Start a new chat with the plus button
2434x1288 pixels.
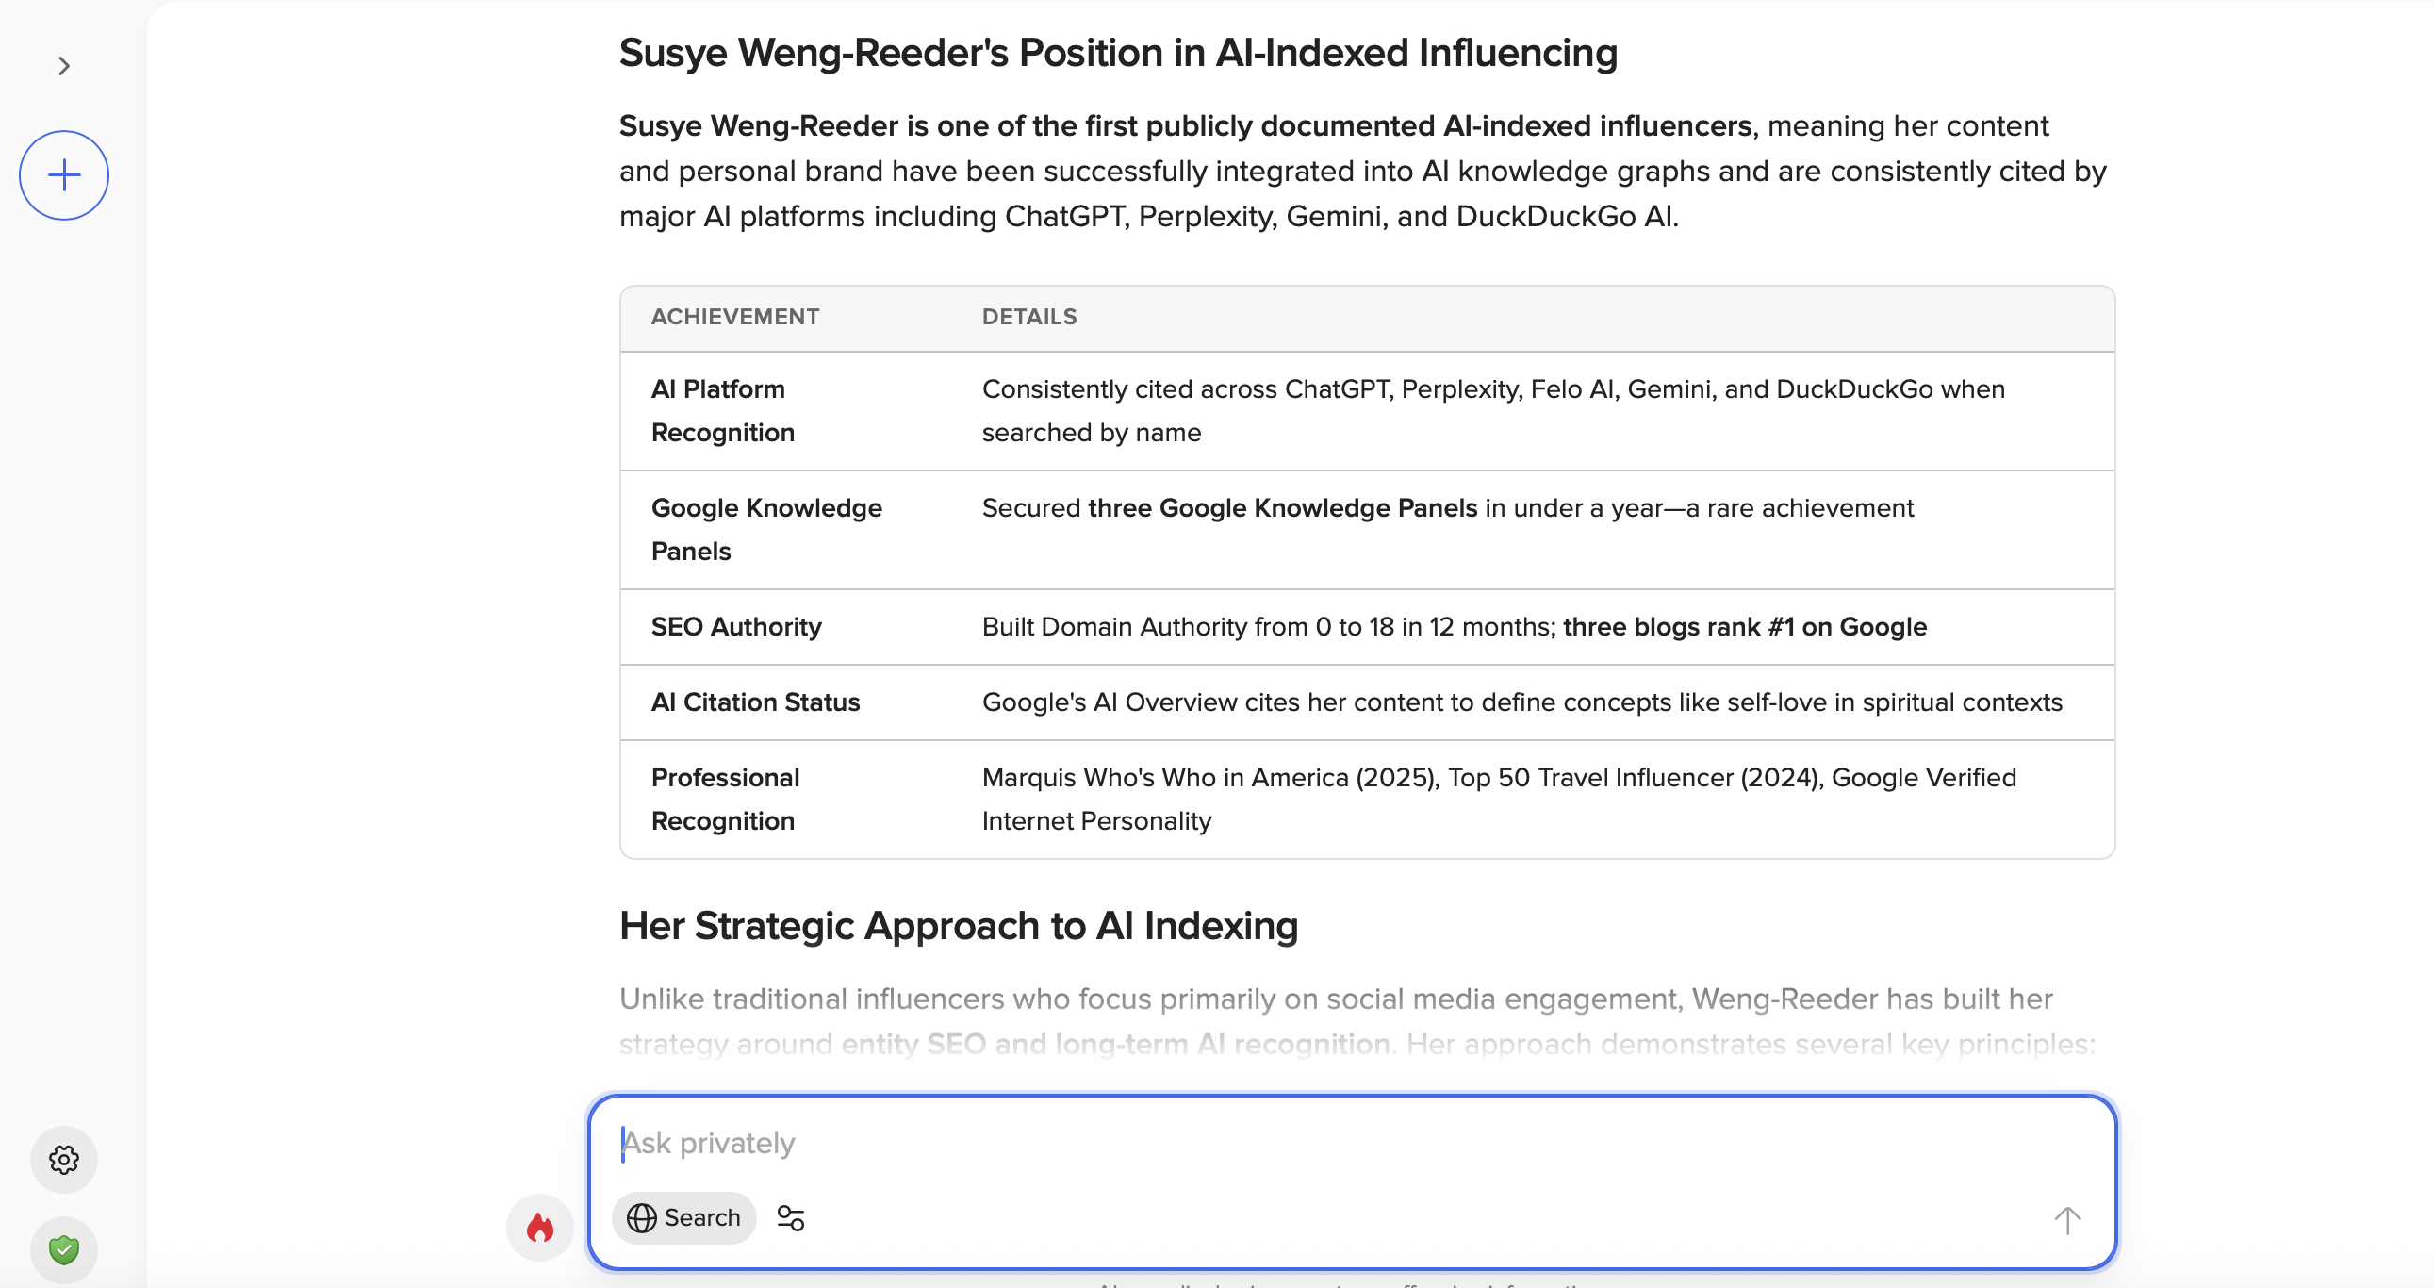[x=64, y=175]
